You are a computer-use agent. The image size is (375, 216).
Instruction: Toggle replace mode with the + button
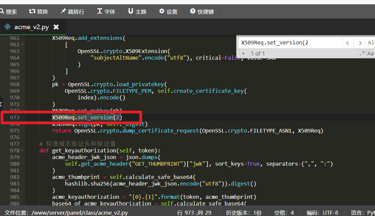(x=243, y=53)
